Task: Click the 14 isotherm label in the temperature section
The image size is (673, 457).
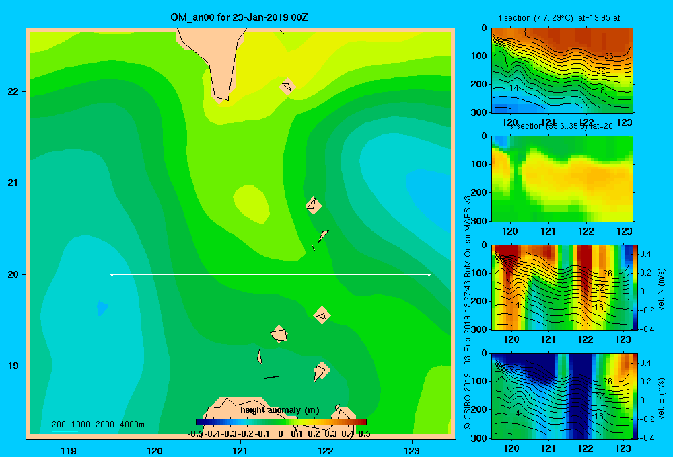Action: 513,88
